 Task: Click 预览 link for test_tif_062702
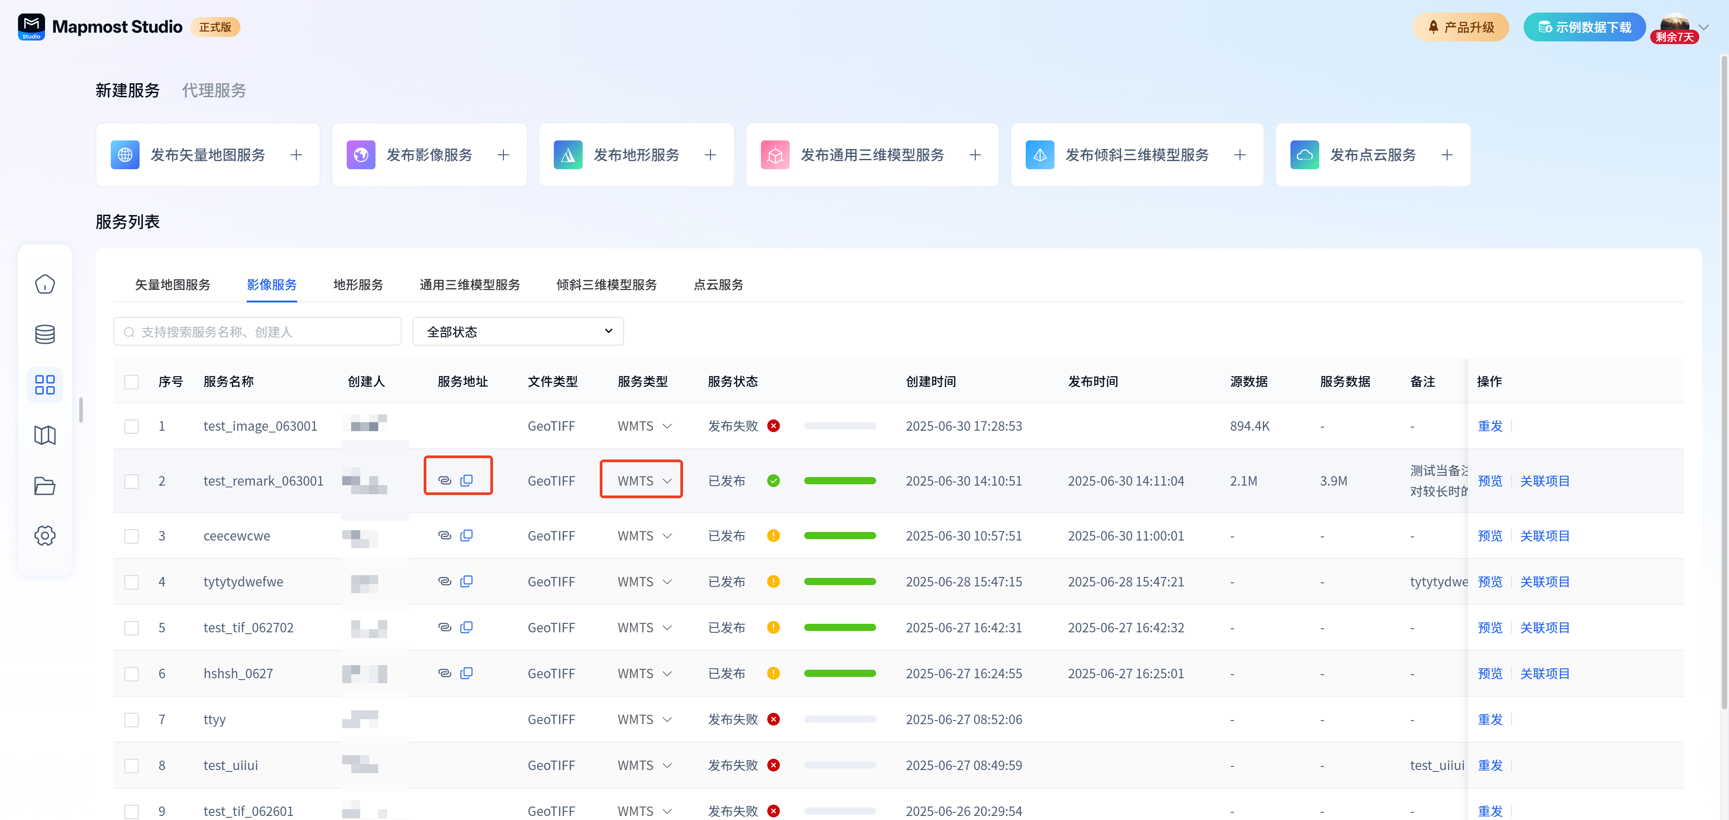1489,627
